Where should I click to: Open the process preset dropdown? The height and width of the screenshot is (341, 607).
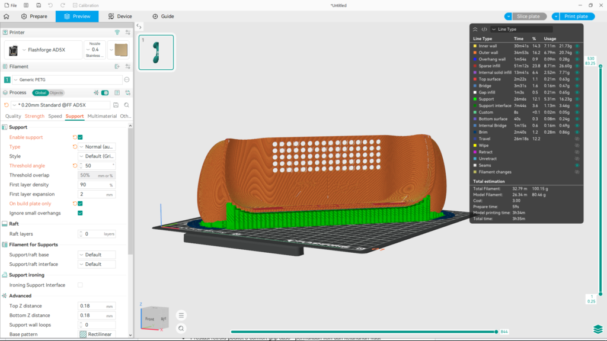pyautogui.click(x=60, y=105)
